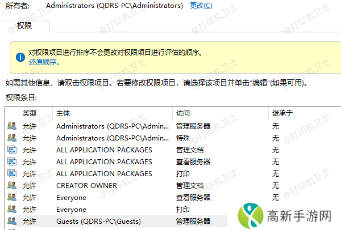Open the 权限 tab

[x=24, y=25]
